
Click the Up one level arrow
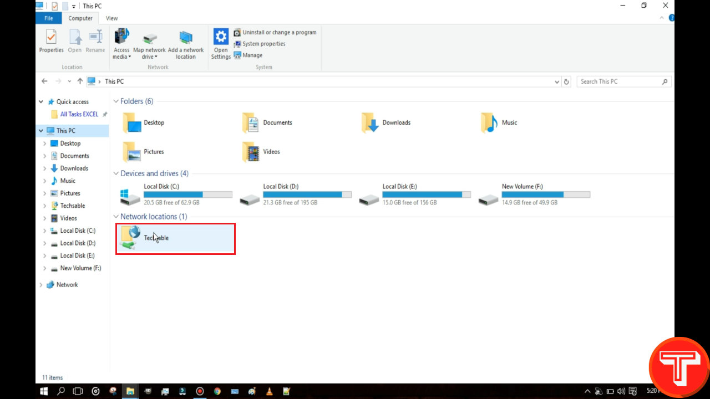click(80, 81)
